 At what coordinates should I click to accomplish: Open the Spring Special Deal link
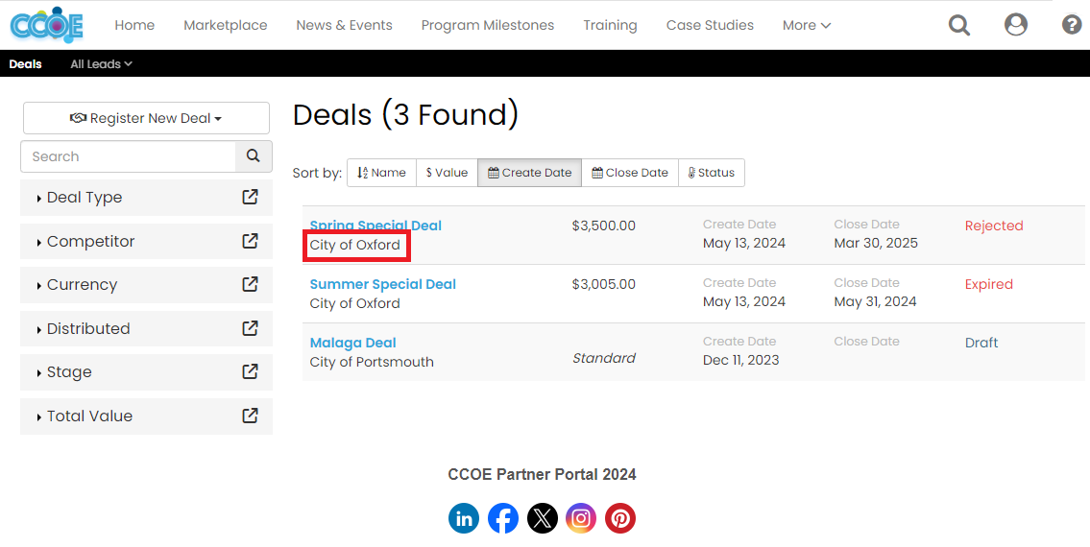click(375, 225)
